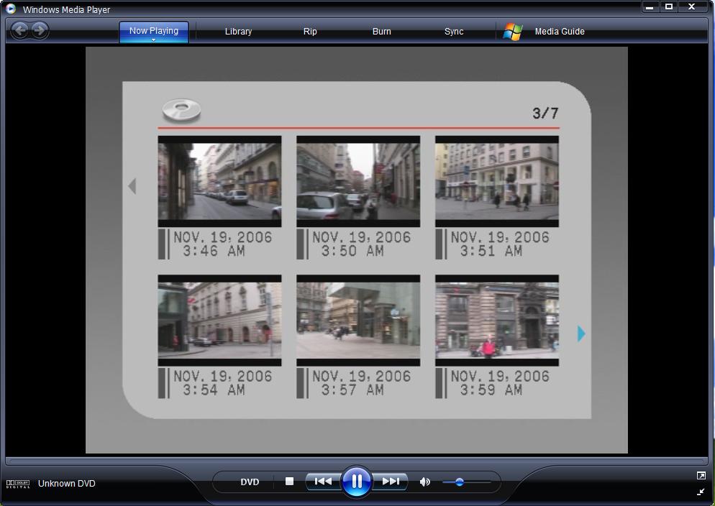This screenshot has width=715, height=506.
Task: Click the 3:59 AM date label
Action: 500,383
